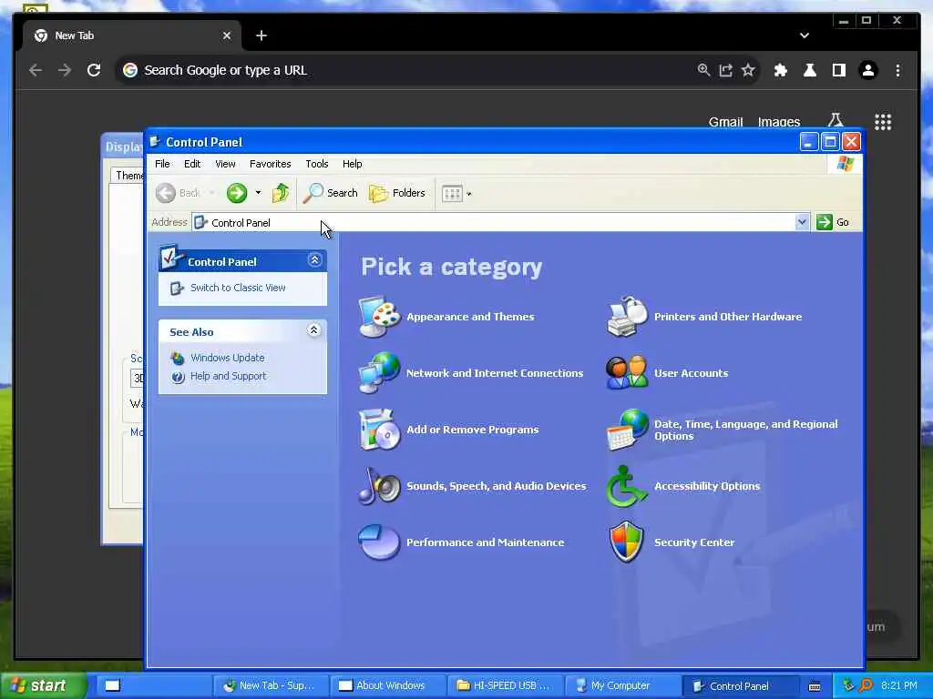Click the Search toolbar button

click(331, 193)
